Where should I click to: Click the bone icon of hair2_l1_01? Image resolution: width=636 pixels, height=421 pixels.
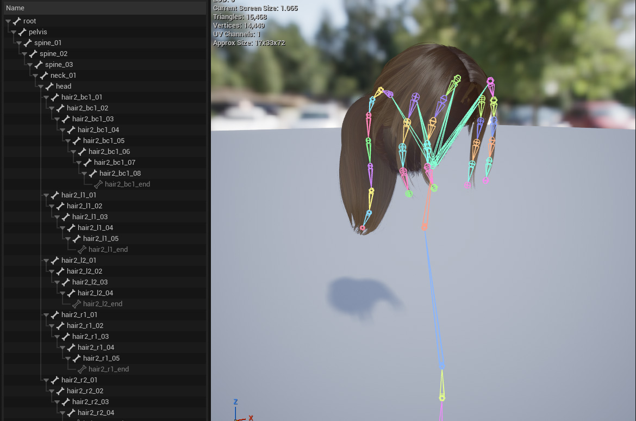(x=54, y=195)
